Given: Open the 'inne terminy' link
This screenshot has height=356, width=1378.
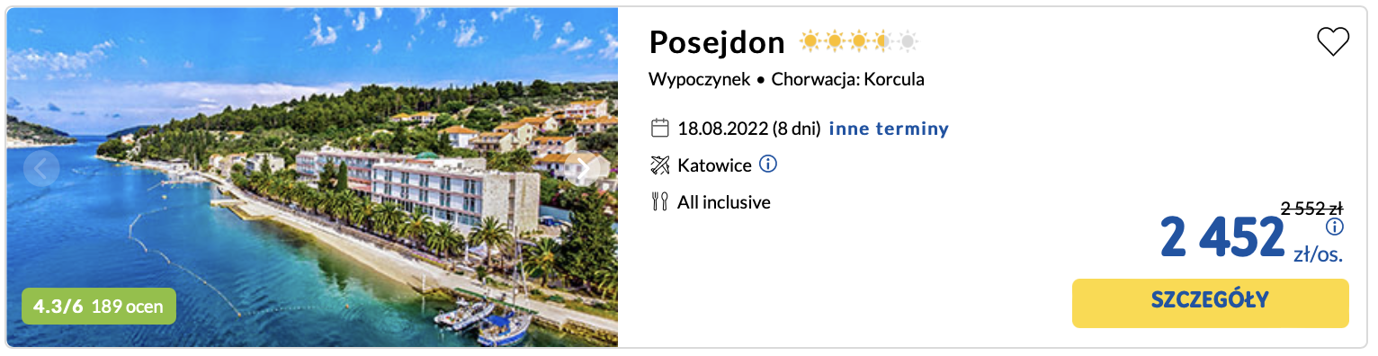Looking at the screenshot, I should point(889,129).
